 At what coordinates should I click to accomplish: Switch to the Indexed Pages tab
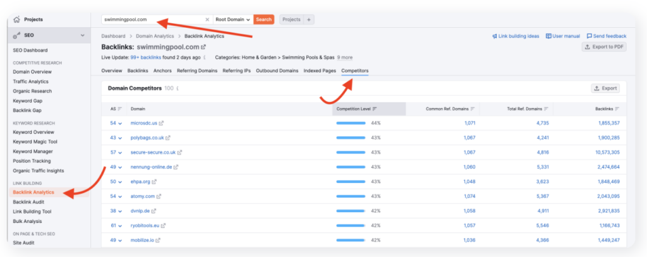(x=320, y=71)
